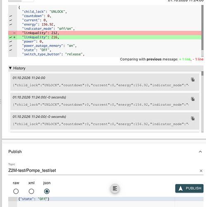Image resolution: width=206 pixels, height=207 pixels.
Task: Select the xml payload format
Action: pyautogui.click(x=31, y=191)
